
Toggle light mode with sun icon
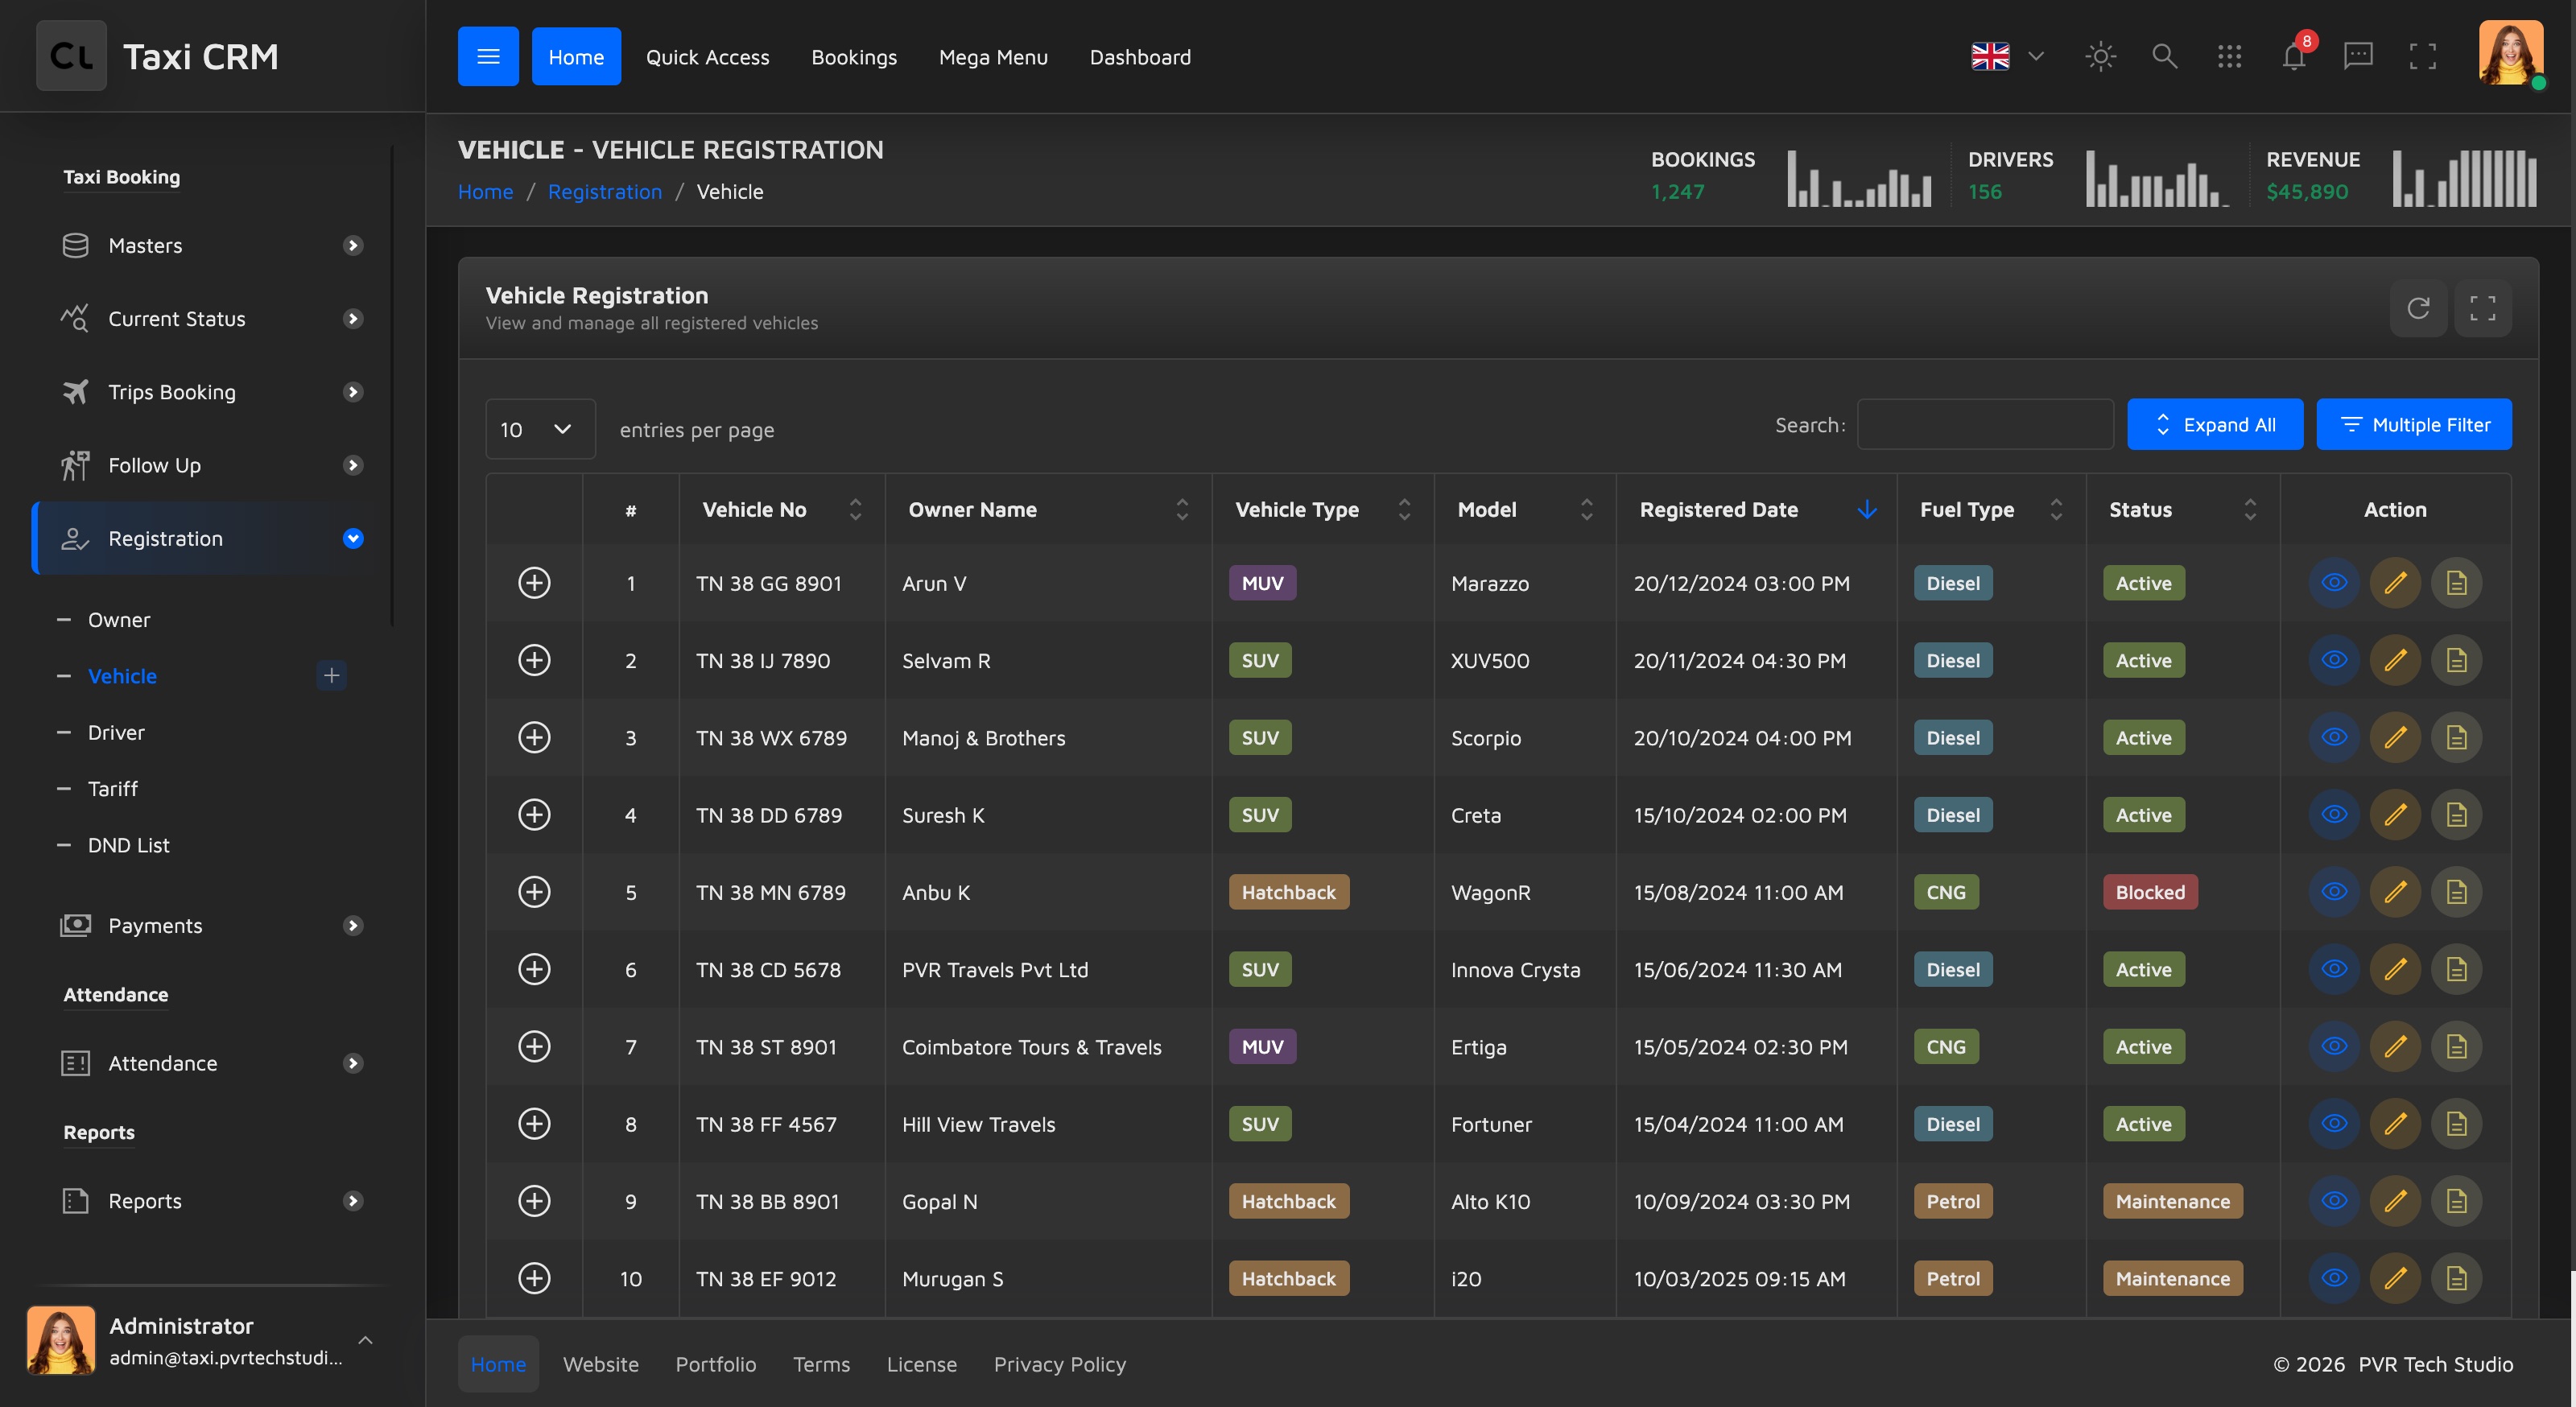[2100, 56]
